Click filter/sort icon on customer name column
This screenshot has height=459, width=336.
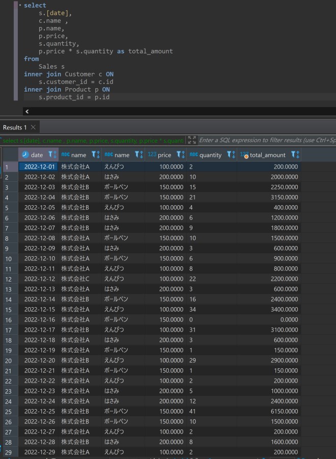pos(95,155)
